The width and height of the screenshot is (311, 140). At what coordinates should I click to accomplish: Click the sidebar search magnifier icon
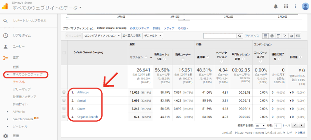(6, 21)
